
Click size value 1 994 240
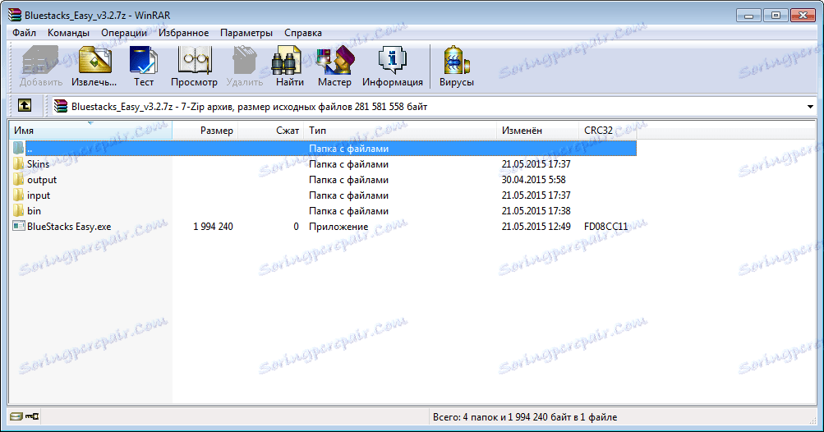pos(213,227)
